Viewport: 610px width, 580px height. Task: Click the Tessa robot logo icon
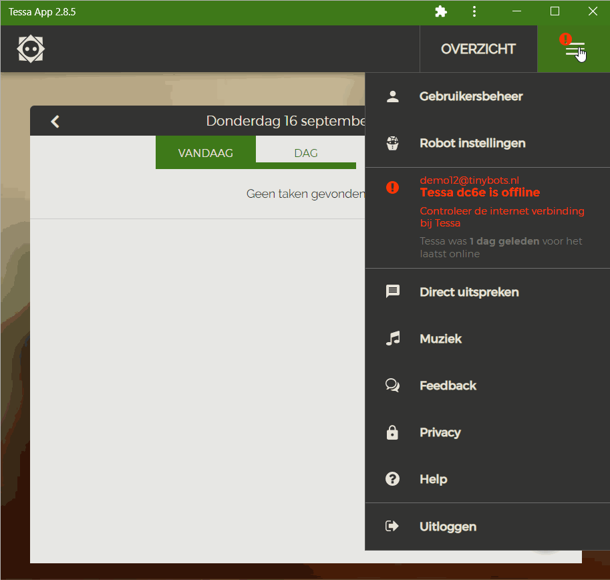click(x=31, y=49)
